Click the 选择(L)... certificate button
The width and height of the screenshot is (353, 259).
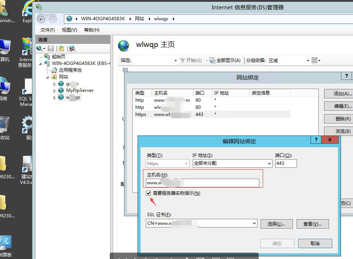[x=276, y=224]
